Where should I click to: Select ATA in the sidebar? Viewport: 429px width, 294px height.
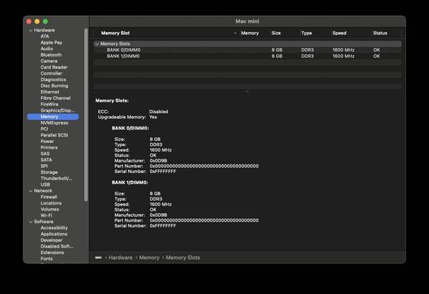point(45,36)
